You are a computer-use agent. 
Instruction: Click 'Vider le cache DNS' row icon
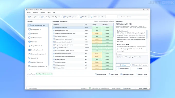point(54,59)
